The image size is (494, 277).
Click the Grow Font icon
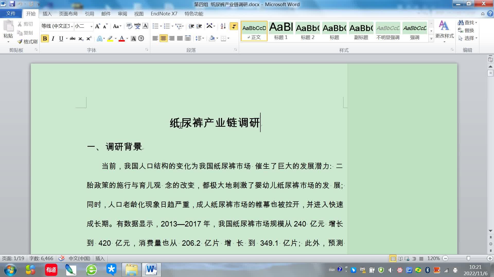pos(97,26)
